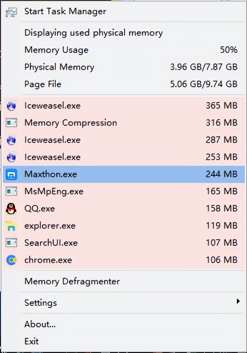
Task: Choose Start Task Manager
Action: [x=65, y=11]
